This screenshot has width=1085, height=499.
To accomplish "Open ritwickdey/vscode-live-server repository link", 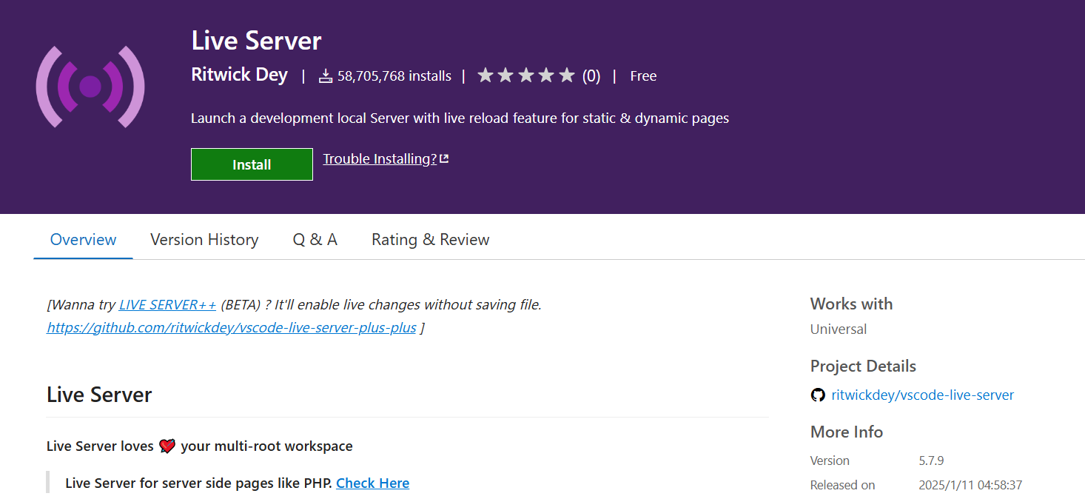I will [x=923, y=395].
